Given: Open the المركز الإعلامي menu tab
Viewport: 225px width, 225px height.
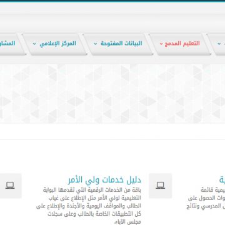Looking at the screenshot, I should tap(54, 44).
